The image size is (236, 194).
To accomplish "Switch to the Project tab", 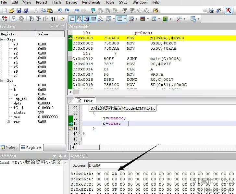I will click(9, 147).
